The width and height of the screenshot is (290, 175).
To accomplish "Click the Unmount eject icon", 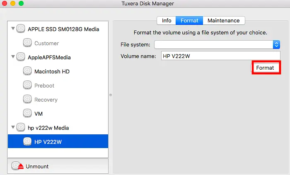I will (x=17, y=166).
